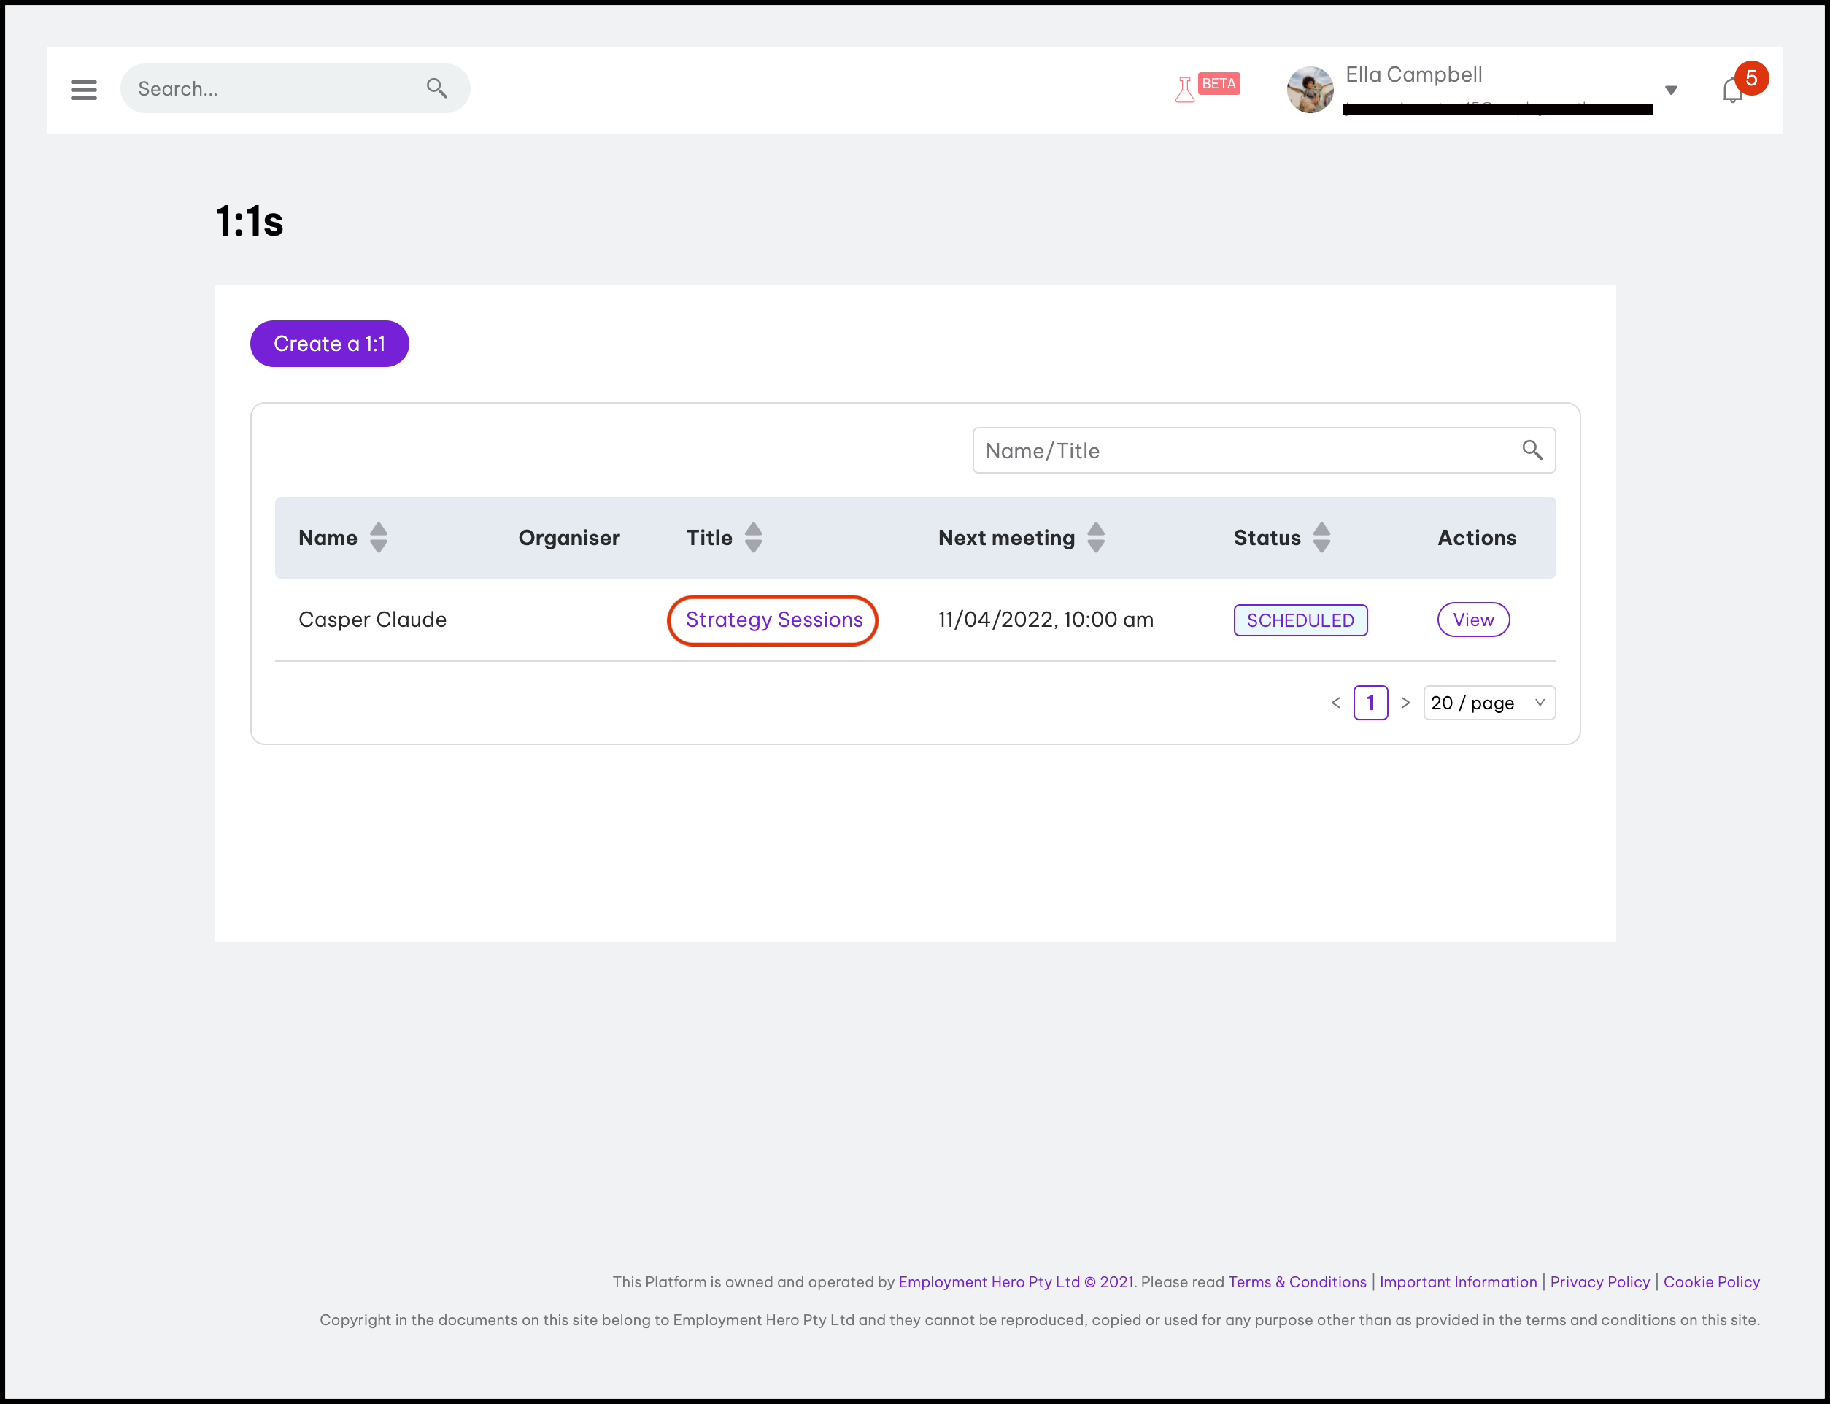Open the Strategy Sessions link
The height and width of the screenshot is (1404, 1830).
click(x=773, y=620)
